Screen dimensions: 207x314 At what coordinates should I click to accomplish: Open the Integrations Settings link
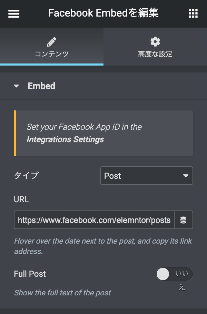point(65,139)
